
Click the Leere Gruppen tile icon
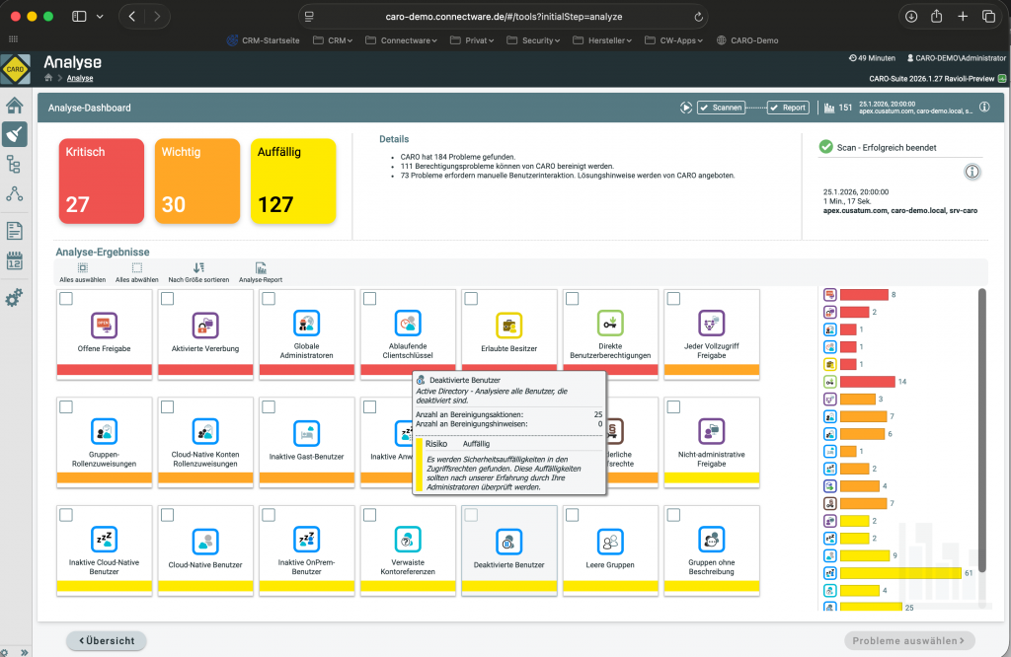point(610,541)
